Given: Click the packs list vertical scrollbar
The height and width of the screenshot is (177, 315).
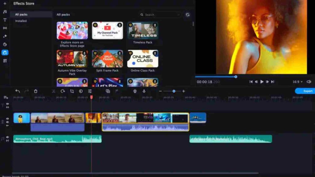Looking at the screenshot, I should 193,24.
